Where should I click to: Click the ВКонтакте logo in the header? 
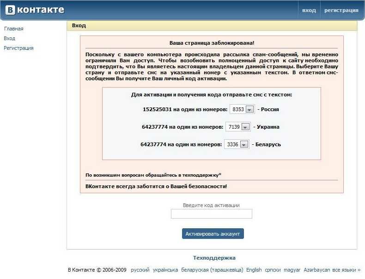pos(35,10)
